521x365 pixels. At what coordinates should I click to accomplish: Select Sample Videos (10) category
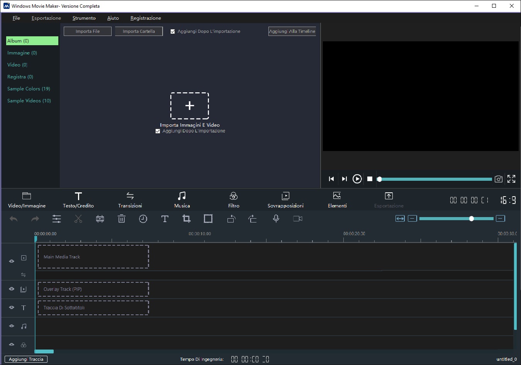[x=29, y=101]
